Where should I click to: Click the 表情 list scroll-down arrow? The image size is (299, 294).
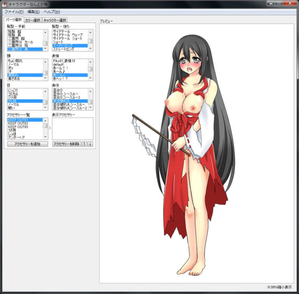tap(90, 78)
